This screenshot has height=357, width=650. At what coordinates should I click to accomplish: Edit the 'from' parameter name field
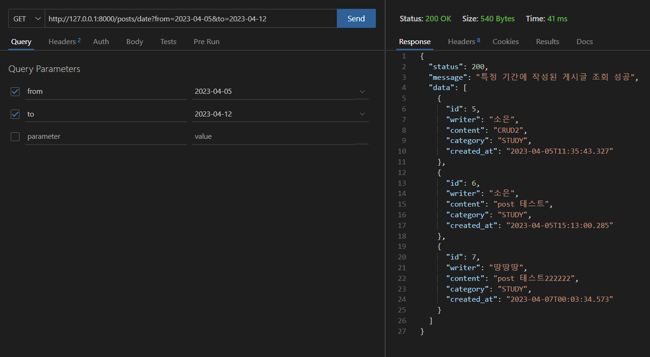point(106,91)
